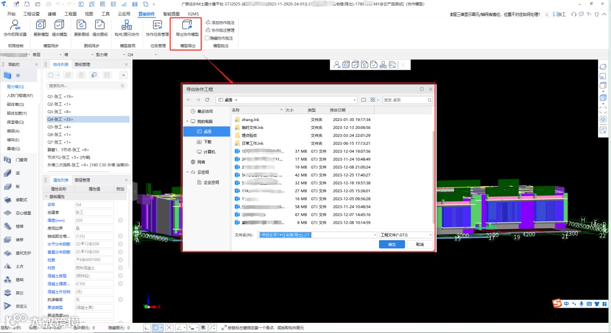The width and height of the screenshot is (611, 333).
Task: Collapse the 云空间 tree node
Action: click(x=187, y=172)
